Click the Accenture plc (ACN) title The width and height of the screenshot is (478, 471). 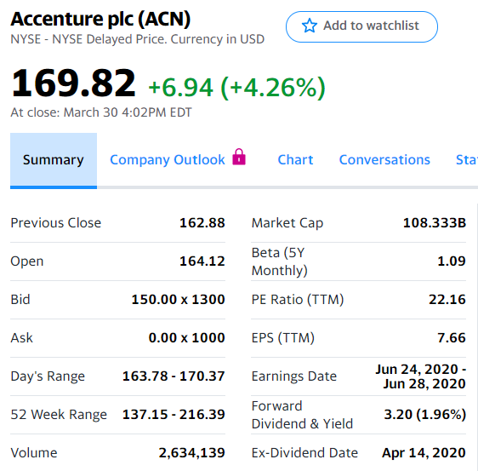pyautogui.click(x=100, y=19)
